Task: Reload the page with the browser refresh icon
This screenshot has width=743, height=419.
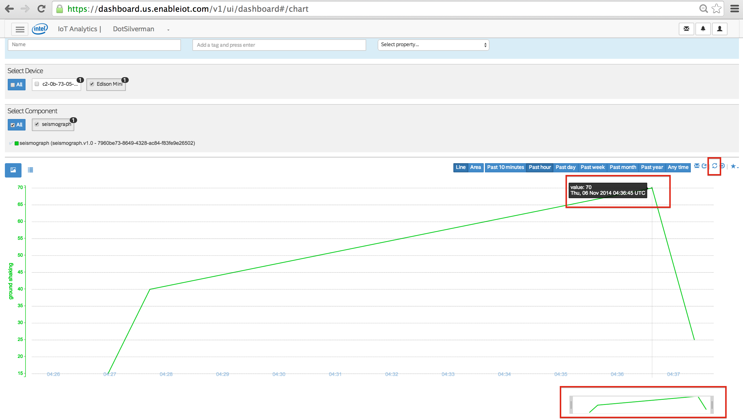Action: pyautogui.click(x=41, y=9)
